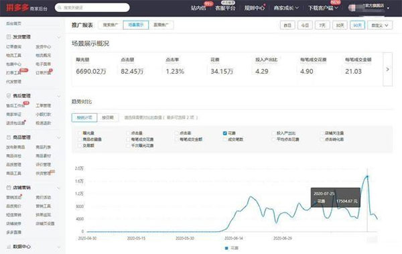This screenshot has height=254, width=402.
Task: Click the peak data point on chart
Action: [x=367, y=176]
